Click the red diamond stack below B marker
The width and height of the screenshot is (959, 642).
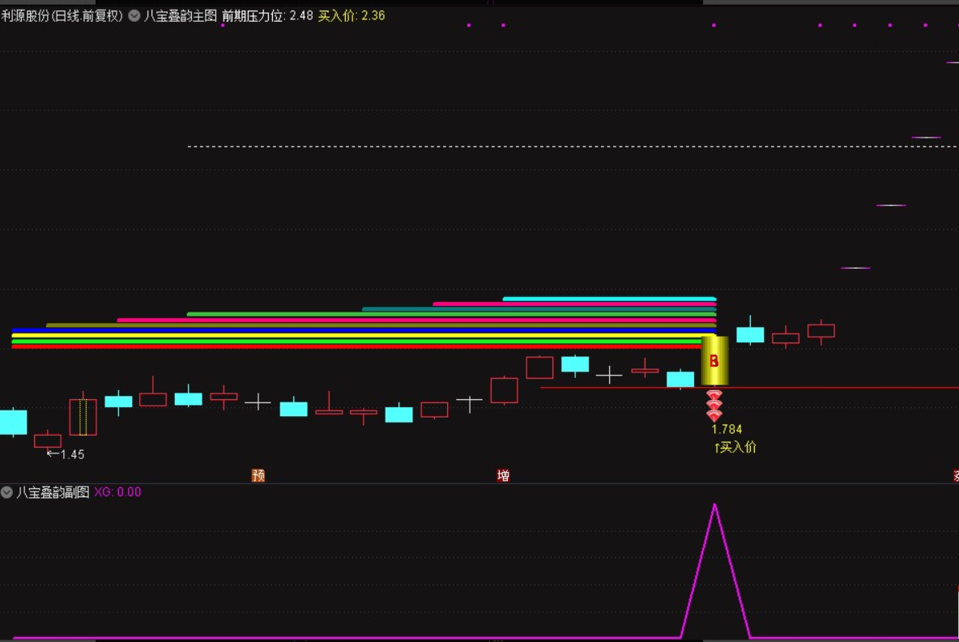tap(714, 405)
